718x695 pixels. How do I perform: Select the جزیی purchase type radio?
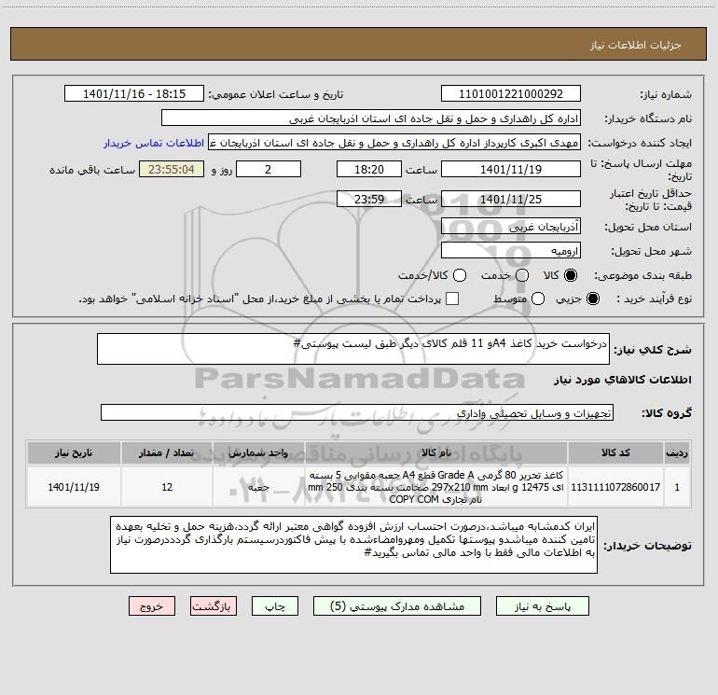tap(592, 299)
